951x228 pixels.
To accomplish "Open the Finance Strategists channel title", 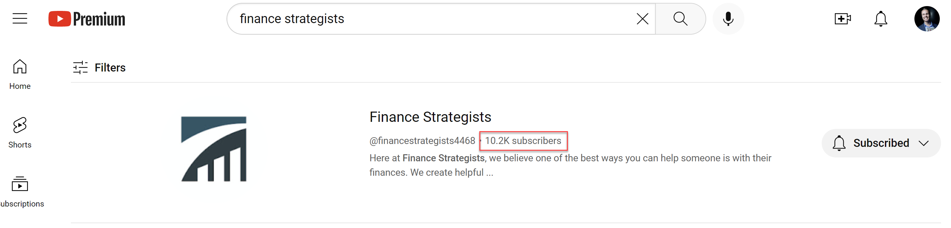I will click(x=430, y=117).
